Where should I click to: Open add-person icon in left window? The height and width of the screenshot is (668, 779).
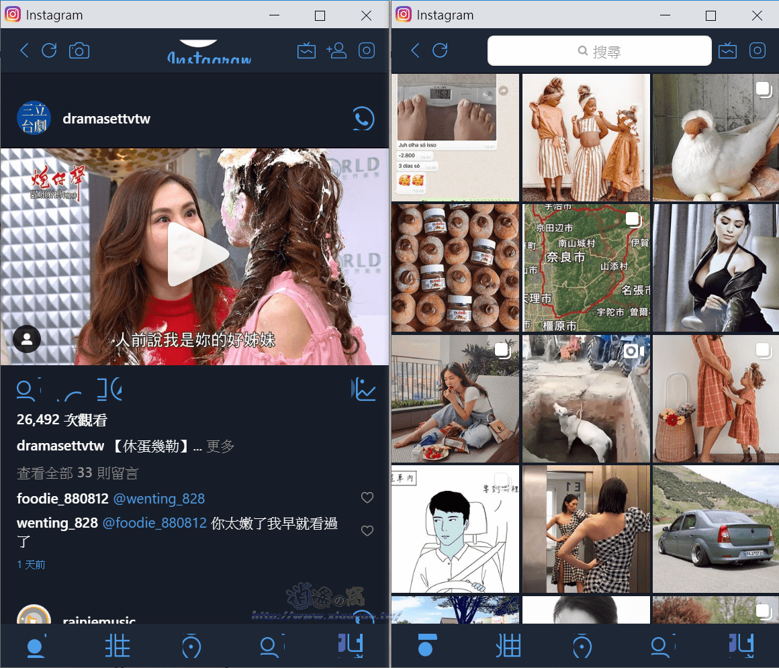tap(336, 50)
